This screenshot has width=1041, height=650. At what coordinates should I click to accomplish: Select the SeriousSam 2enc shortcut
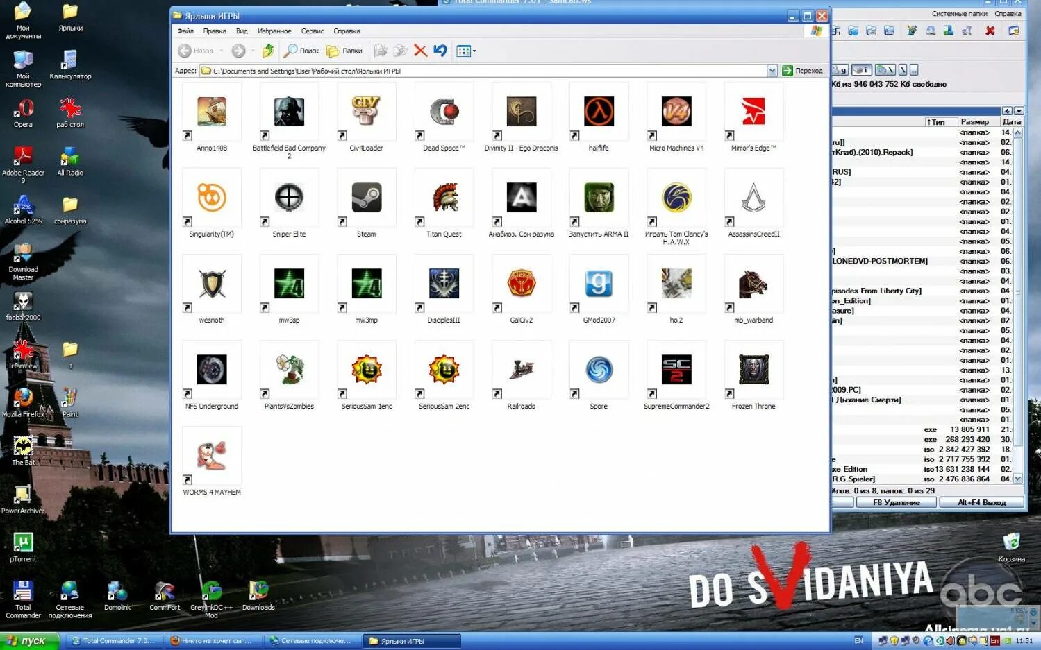(x=444, y=370)
